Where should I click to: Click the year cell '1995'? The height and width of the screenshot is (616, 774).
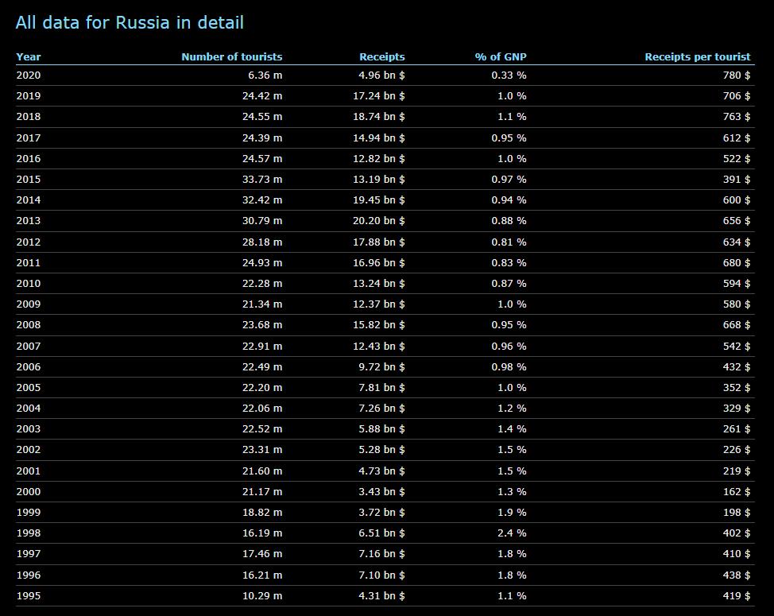(29, 596)
